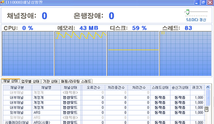Click the channel table vertical scrollbar thumb
This screenshot has width=214, height=124.
click(208, 97)
